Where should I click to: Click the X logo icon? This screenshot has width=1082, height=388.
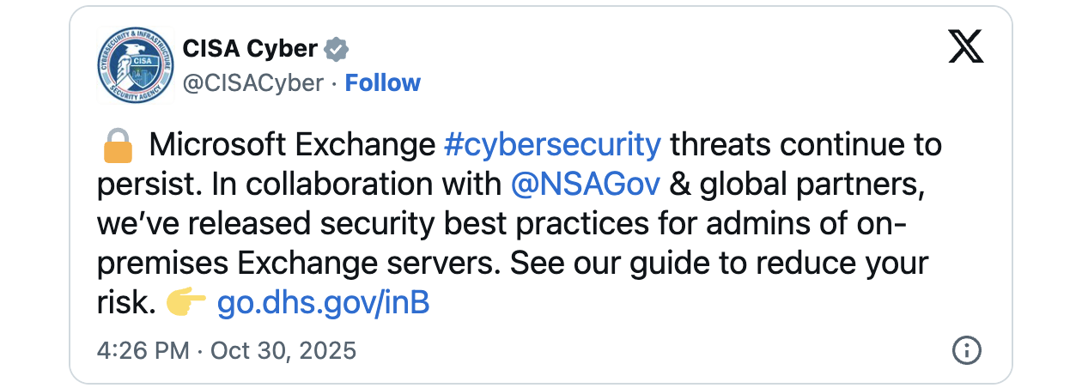(x=966, y=45)
